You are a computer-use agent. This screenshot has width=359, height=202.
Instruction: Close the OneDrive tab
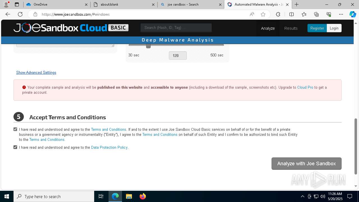coord(86,4)
